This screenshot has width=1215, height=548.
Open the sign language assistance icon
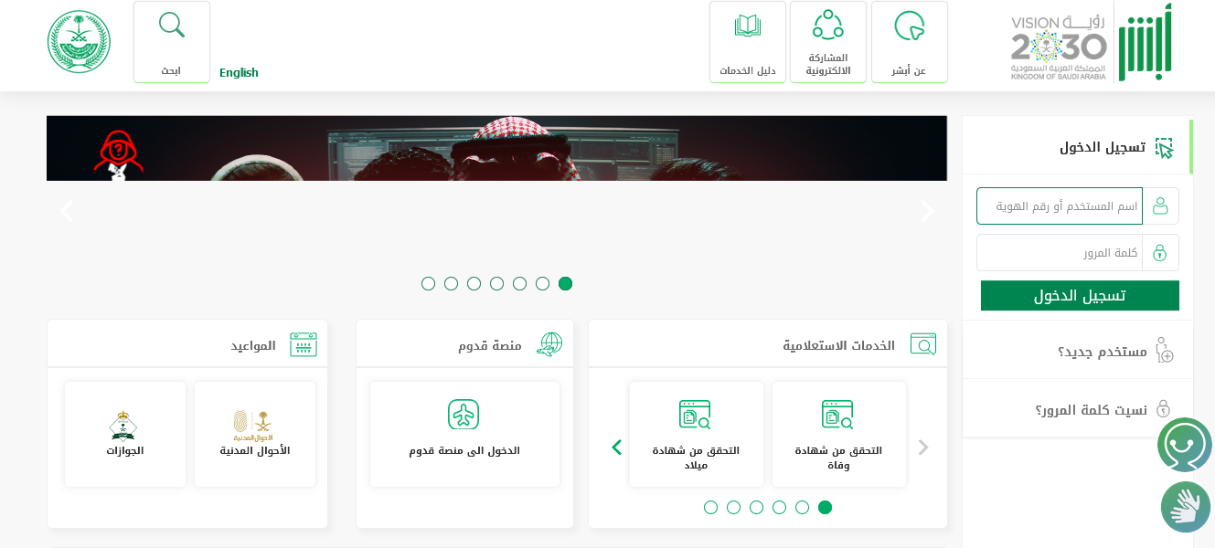click(1186, 507)
